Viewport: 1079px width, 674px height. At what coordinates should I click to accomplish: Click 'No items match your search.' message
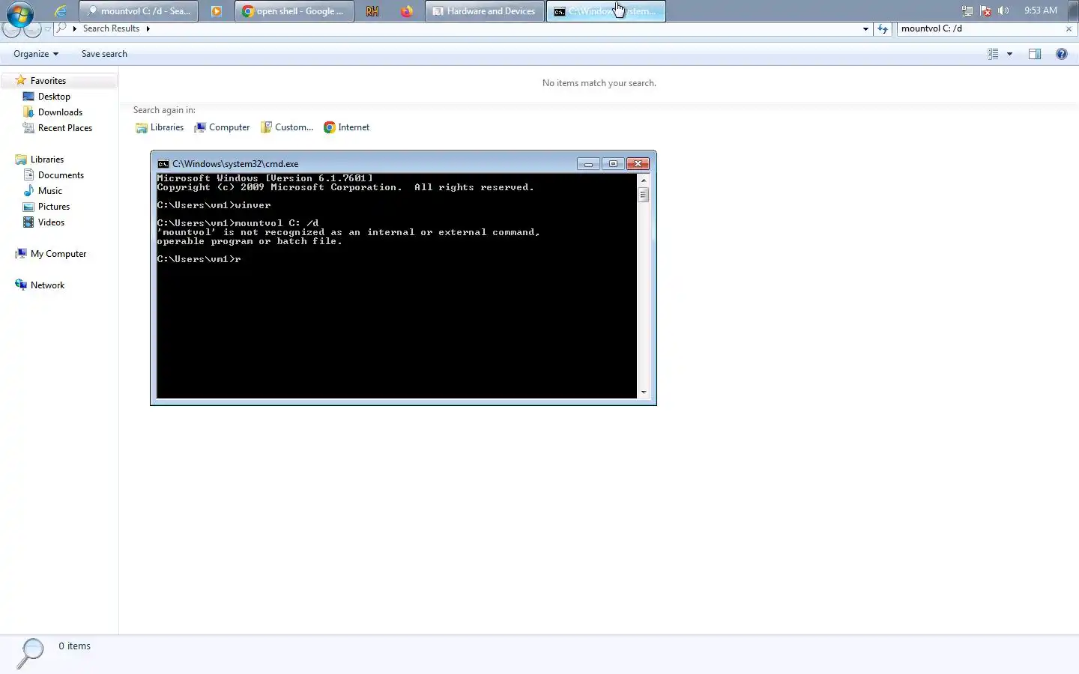(599, 83)
